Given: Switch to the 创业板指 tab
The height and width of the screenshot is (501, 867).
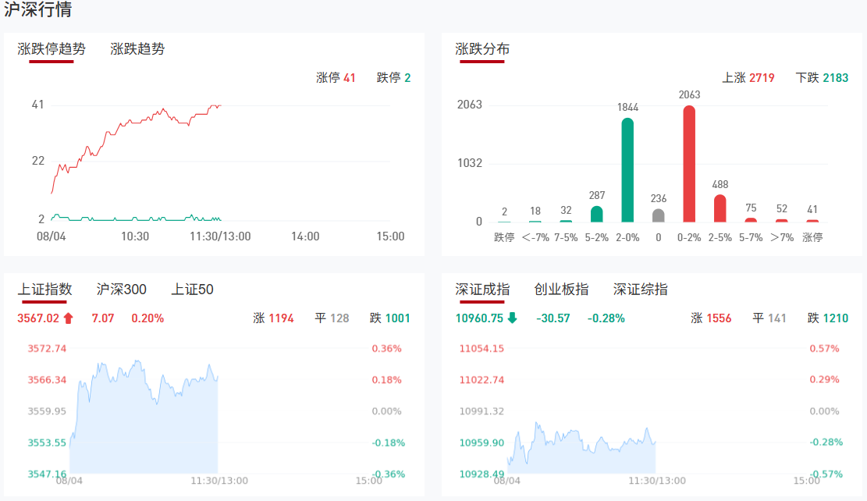Looking at the screenshot, I should [x=561, y=290].
